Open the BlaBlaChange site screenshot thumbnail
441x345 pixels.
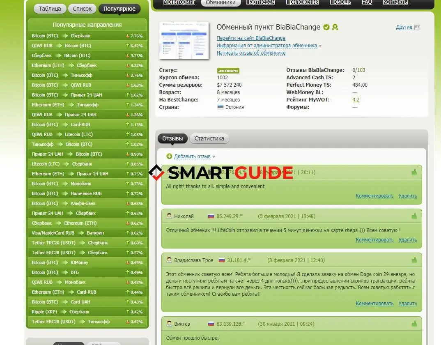tap(184, 41)
